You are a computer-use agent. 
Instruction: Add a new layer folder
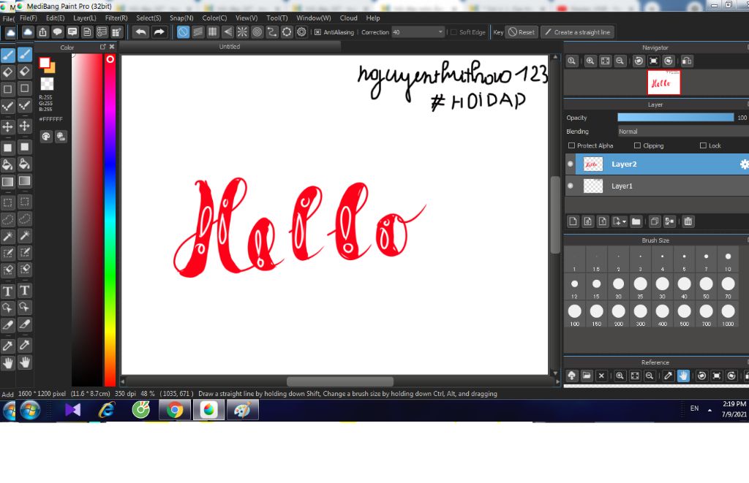[636, 221]
